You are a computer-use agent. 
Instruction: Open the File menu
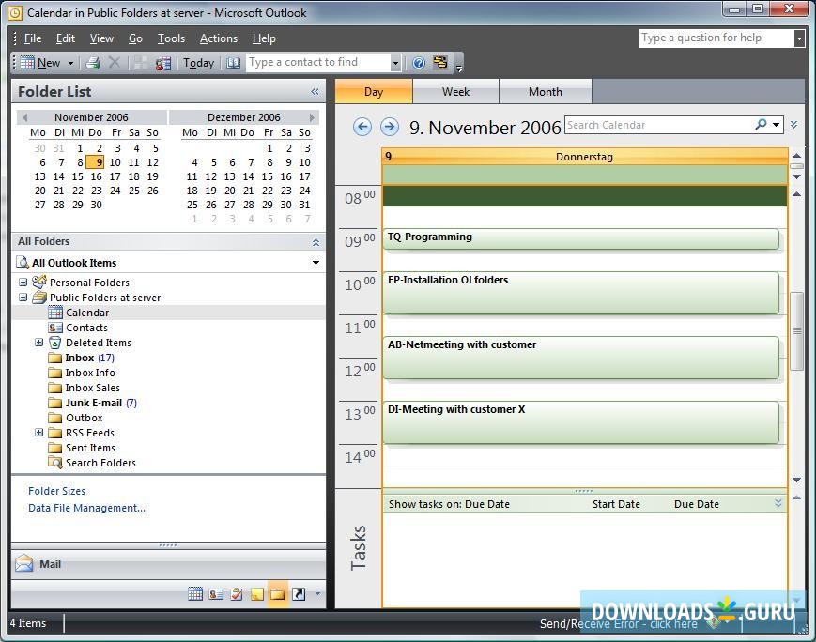pyautogui.click(x=32, y=38)
